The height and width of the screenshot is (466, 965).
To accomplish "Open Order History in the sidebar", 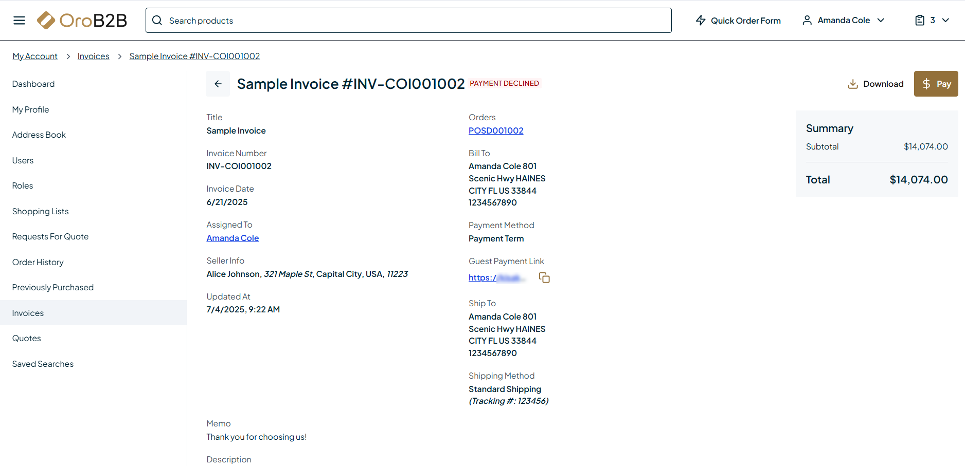I will pyautogui.click(x=38, y=262).
